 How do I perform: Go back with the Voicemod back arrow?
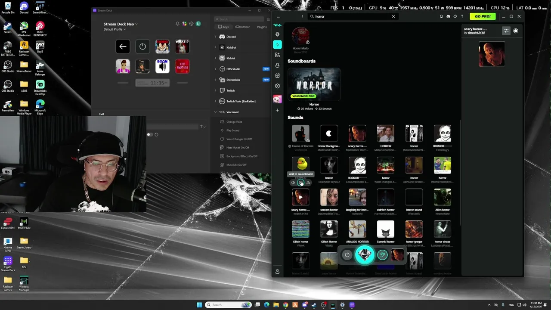[302, 16]
